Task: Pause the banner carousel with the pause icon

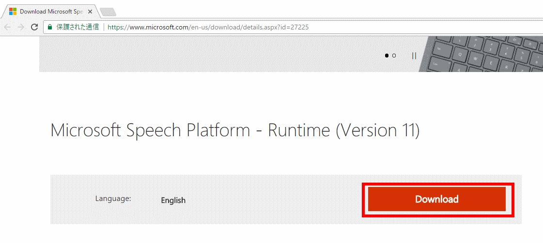Action: (414, 56)
